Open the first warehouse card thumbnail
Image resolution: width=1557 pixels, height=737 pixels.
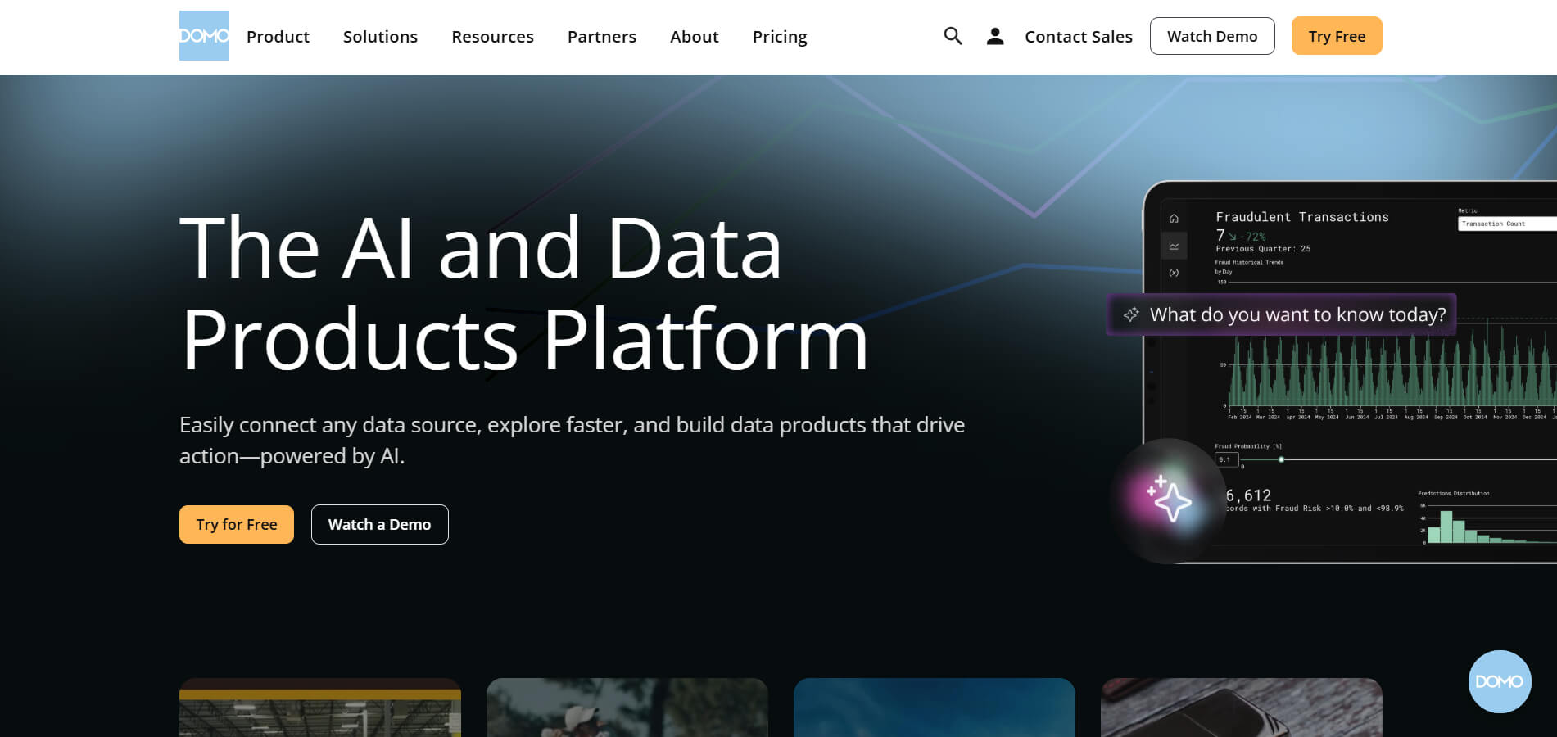click(319, 708)
